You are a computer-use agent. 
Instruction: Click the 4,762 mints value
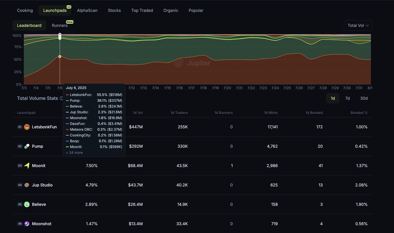pos(272,146)
